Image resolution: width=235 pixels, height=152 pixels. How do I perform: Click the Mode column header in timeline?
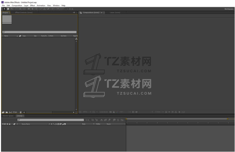point(84,124)
